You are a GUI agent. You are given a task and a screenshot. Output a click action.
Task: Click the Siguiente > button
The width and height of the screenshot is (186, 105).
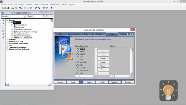[x=115, y=82]
